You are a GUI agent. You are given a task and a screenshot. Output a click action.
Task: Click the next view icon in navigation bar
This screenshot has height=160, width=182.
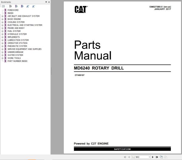(166, 157)
